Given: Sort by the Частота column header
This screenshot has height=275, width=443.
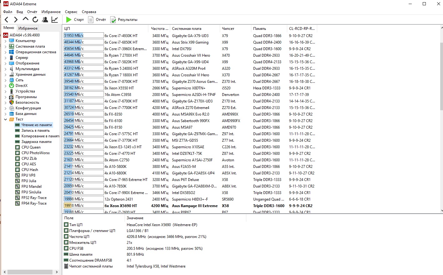Looking at the screenshot, I should coord(160,29).
